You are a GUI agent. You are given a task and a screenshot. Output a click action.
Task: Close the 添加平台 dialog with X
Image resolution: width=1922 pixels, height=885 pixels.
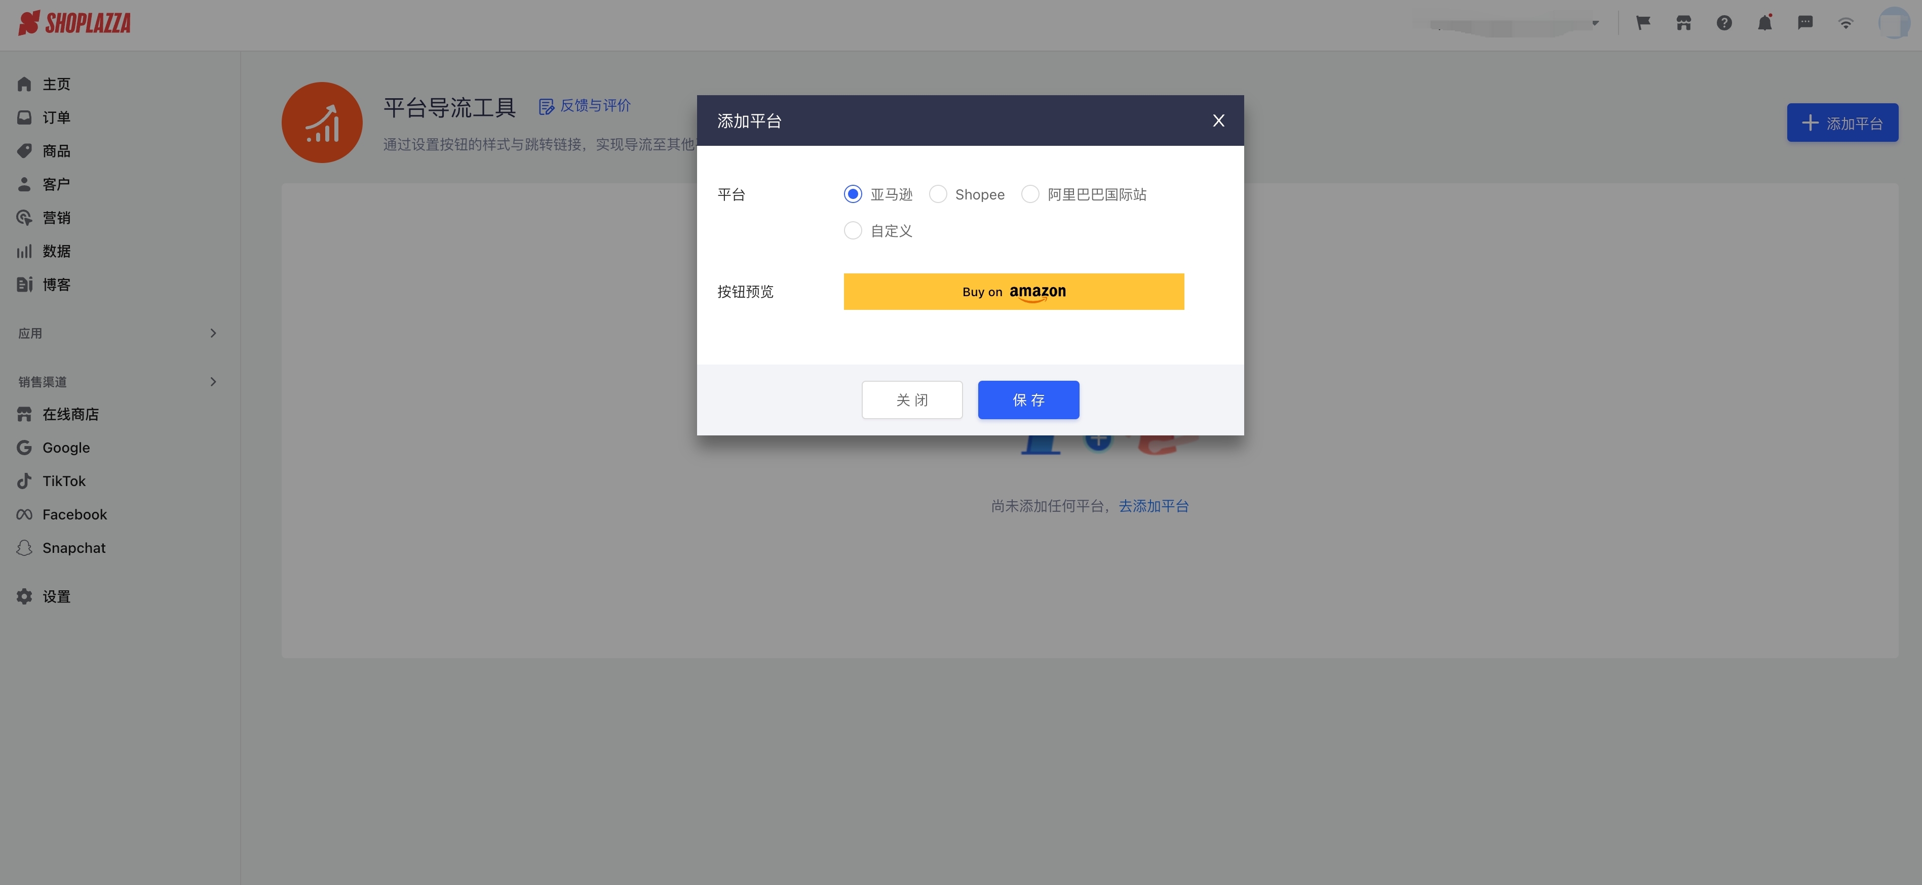click(x=1218, y=121)
